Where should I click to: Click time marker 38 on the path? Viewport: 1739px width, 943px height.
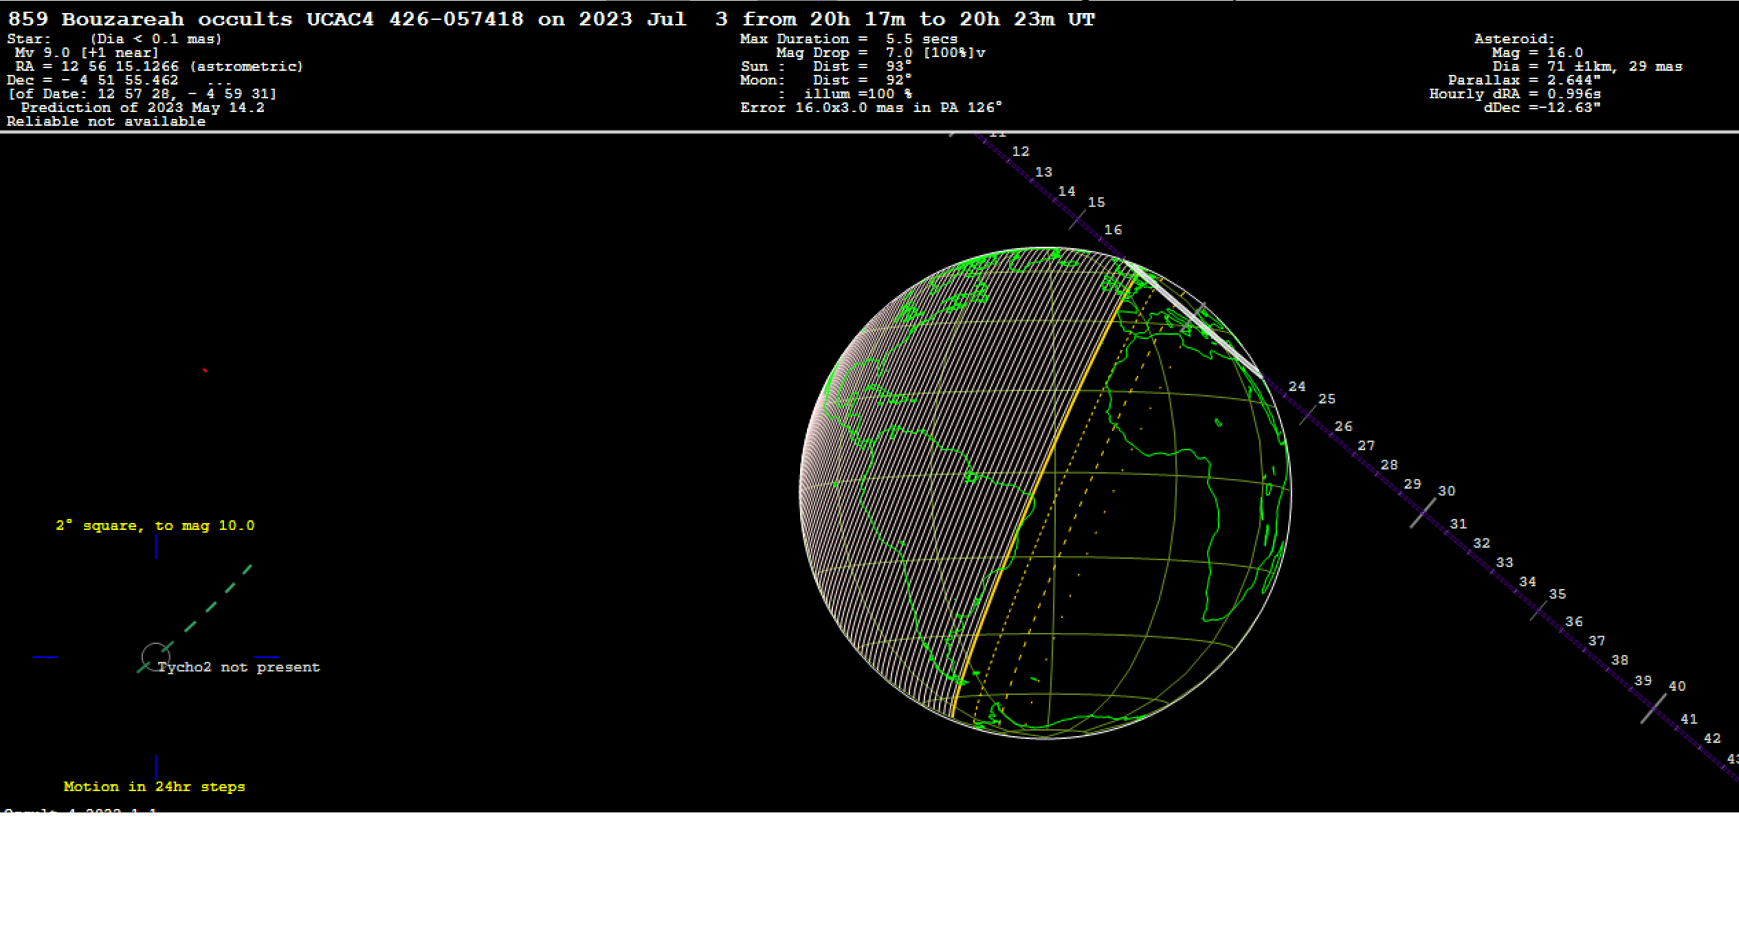point(1619,661)
